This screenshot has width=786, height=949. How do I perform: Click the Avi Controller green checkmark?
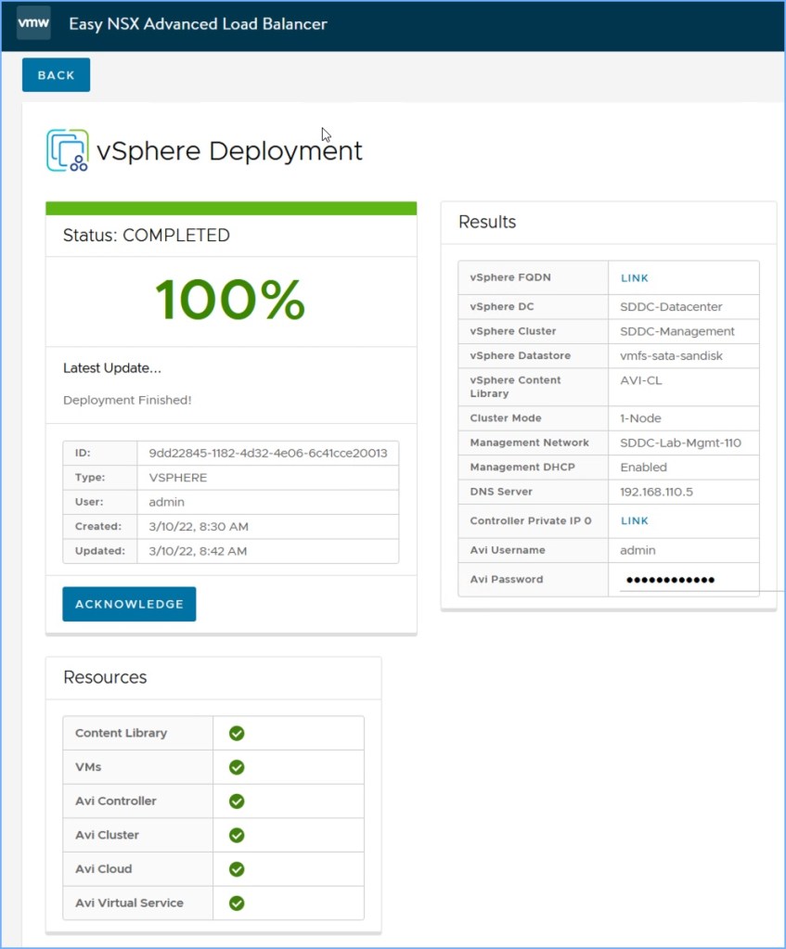237,801
